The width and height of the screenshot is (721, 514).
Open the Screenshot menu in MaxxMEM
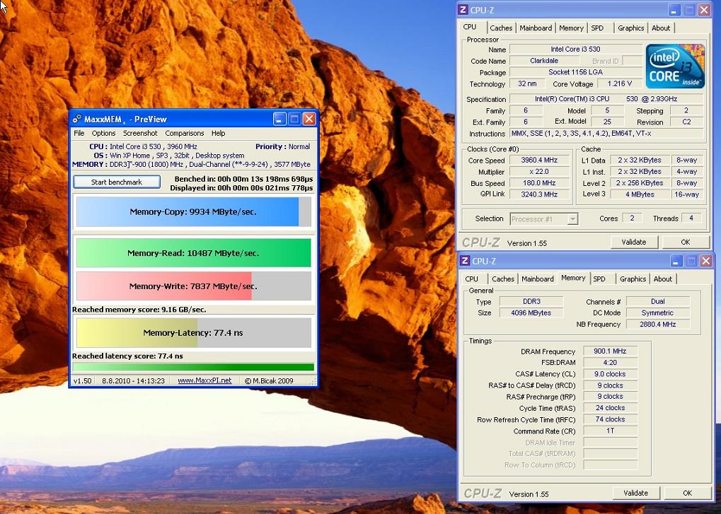[x=140, y=133]
